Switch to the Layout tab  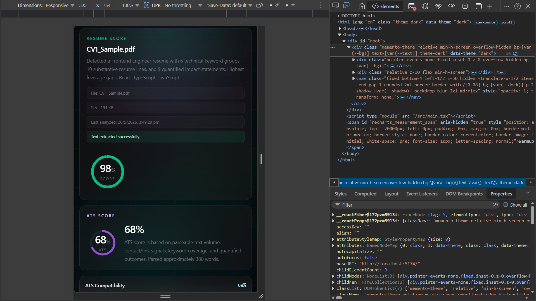[x=391, y=194]
